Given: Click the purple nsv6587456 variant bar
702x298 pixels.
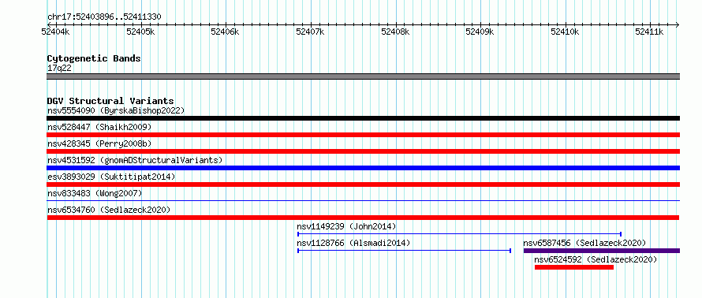Looking at the screenshot, I should [x=602, y=251].
